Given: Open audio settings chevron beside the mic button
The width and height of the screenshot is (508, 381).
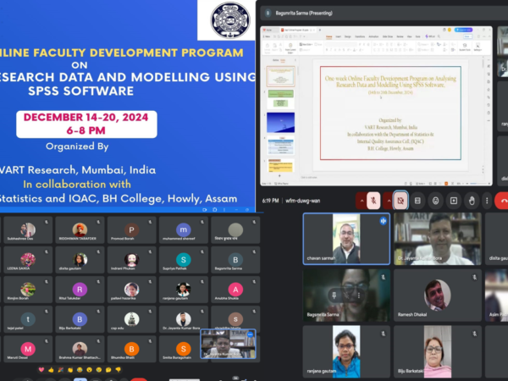Looking at the screenshot, I should tap(362, 201).
